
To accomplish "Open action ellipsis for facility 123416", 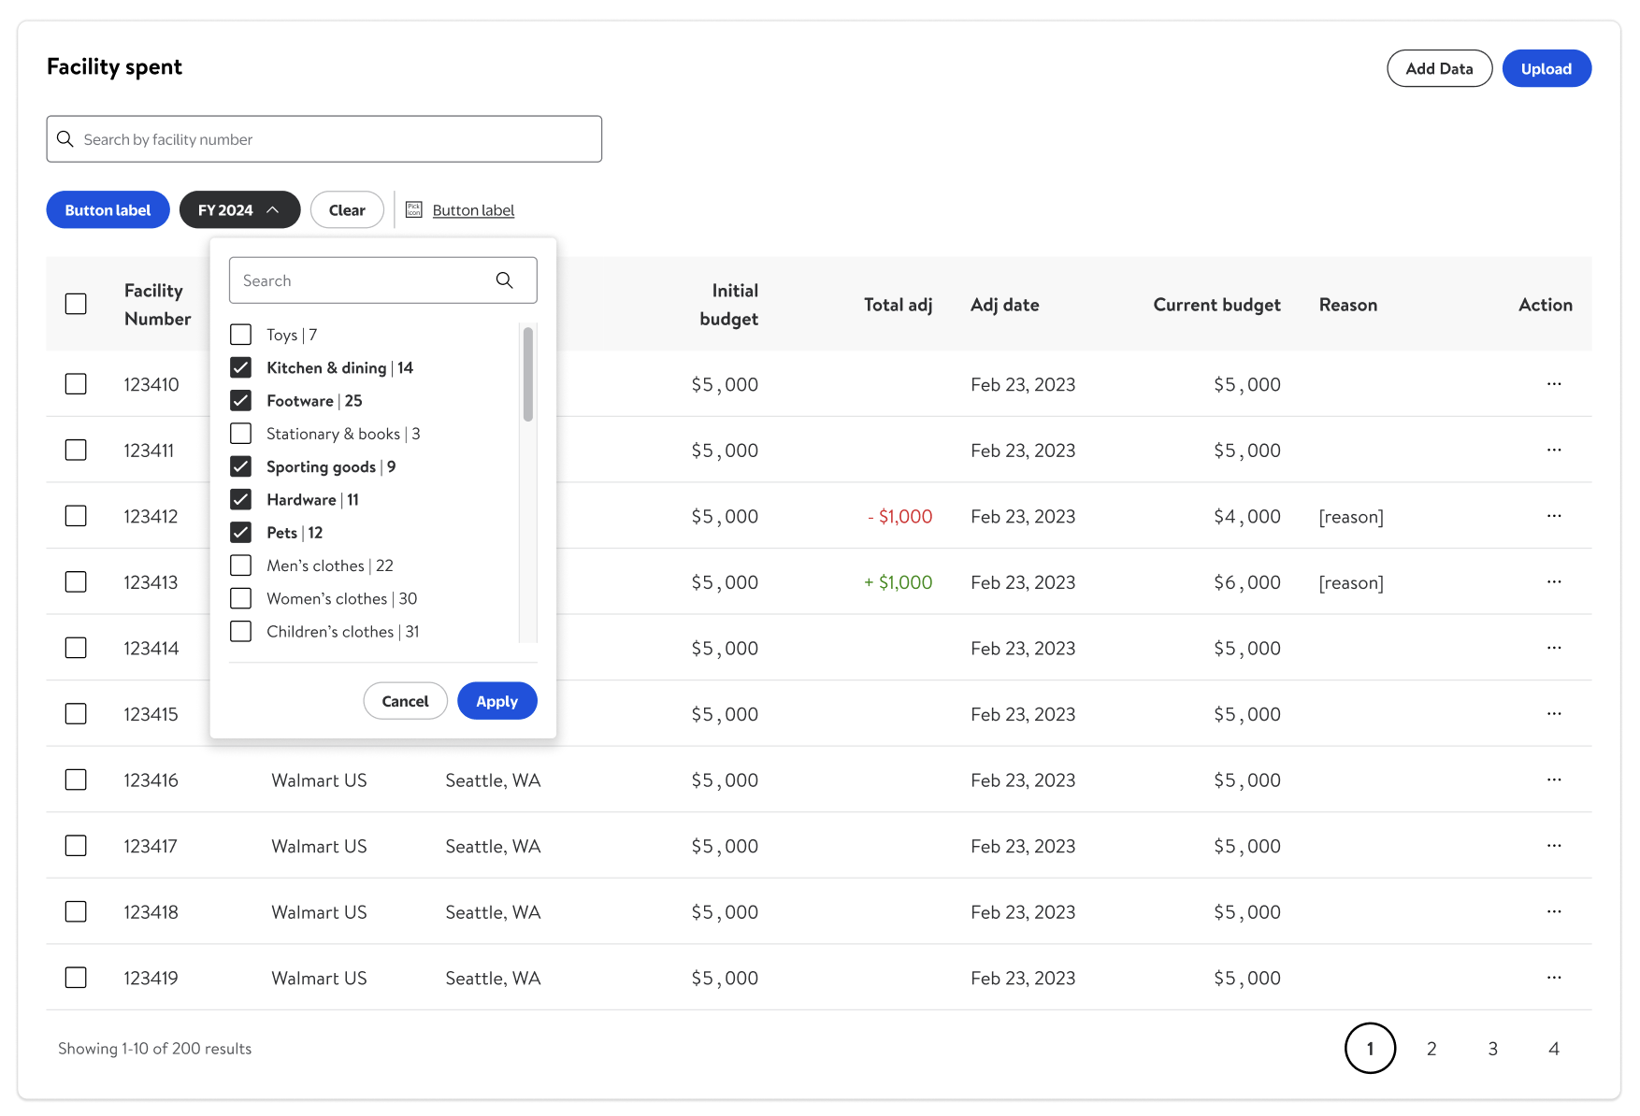I will 1553,780.
